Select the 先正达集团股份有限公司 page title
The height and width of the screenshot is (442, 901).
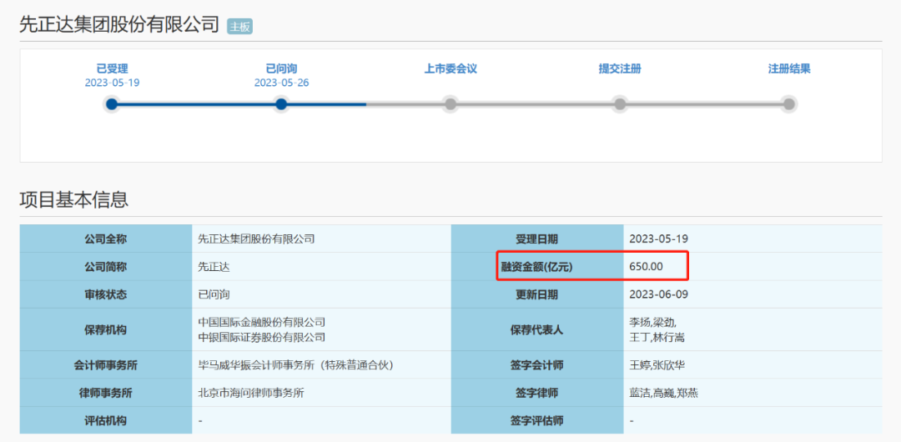tap(119, 25)
